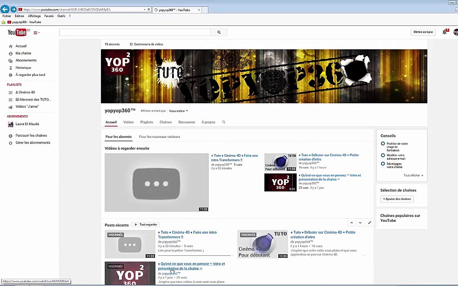Viewport: 458px width, 286px height.
Task: Click the Abonnements icon in sidebar
Action: click(10, 61)
